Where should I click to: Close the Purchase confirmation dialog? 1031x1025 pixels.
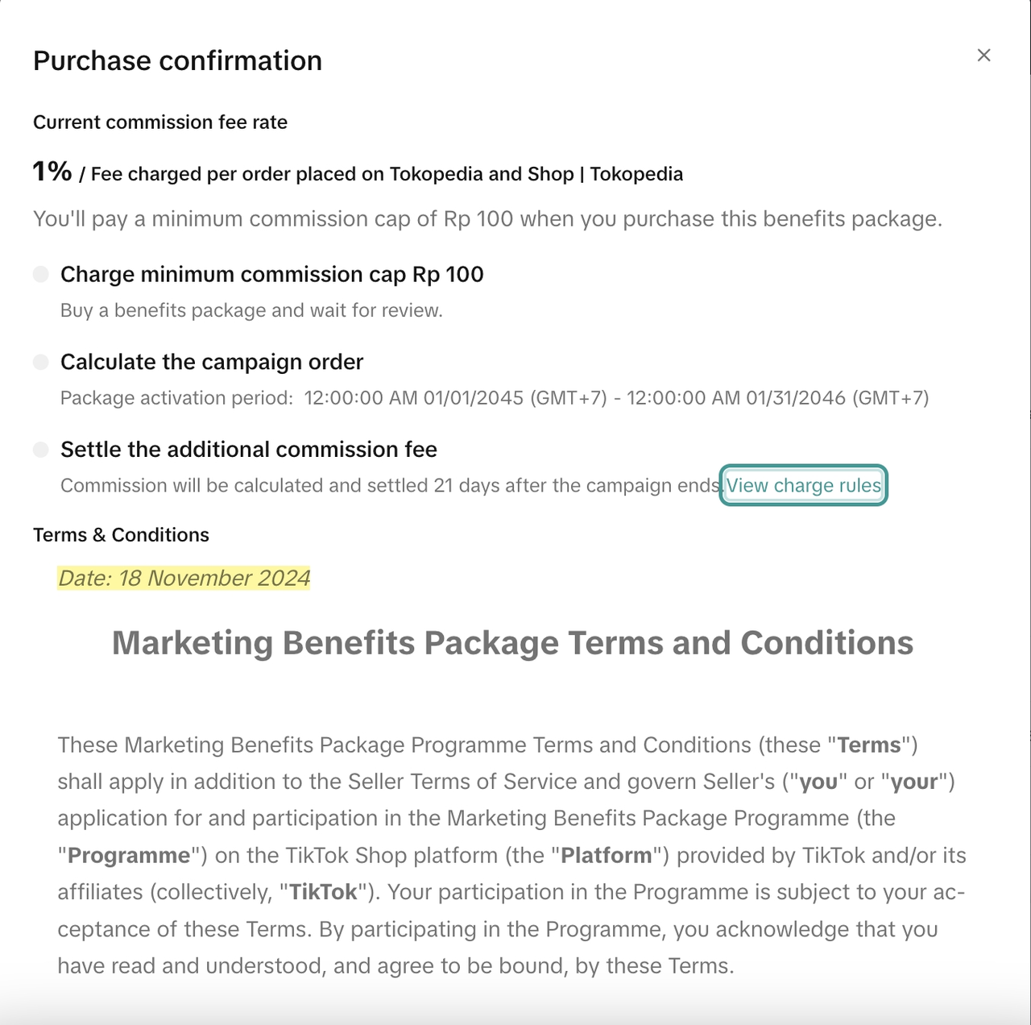[983, 56]
